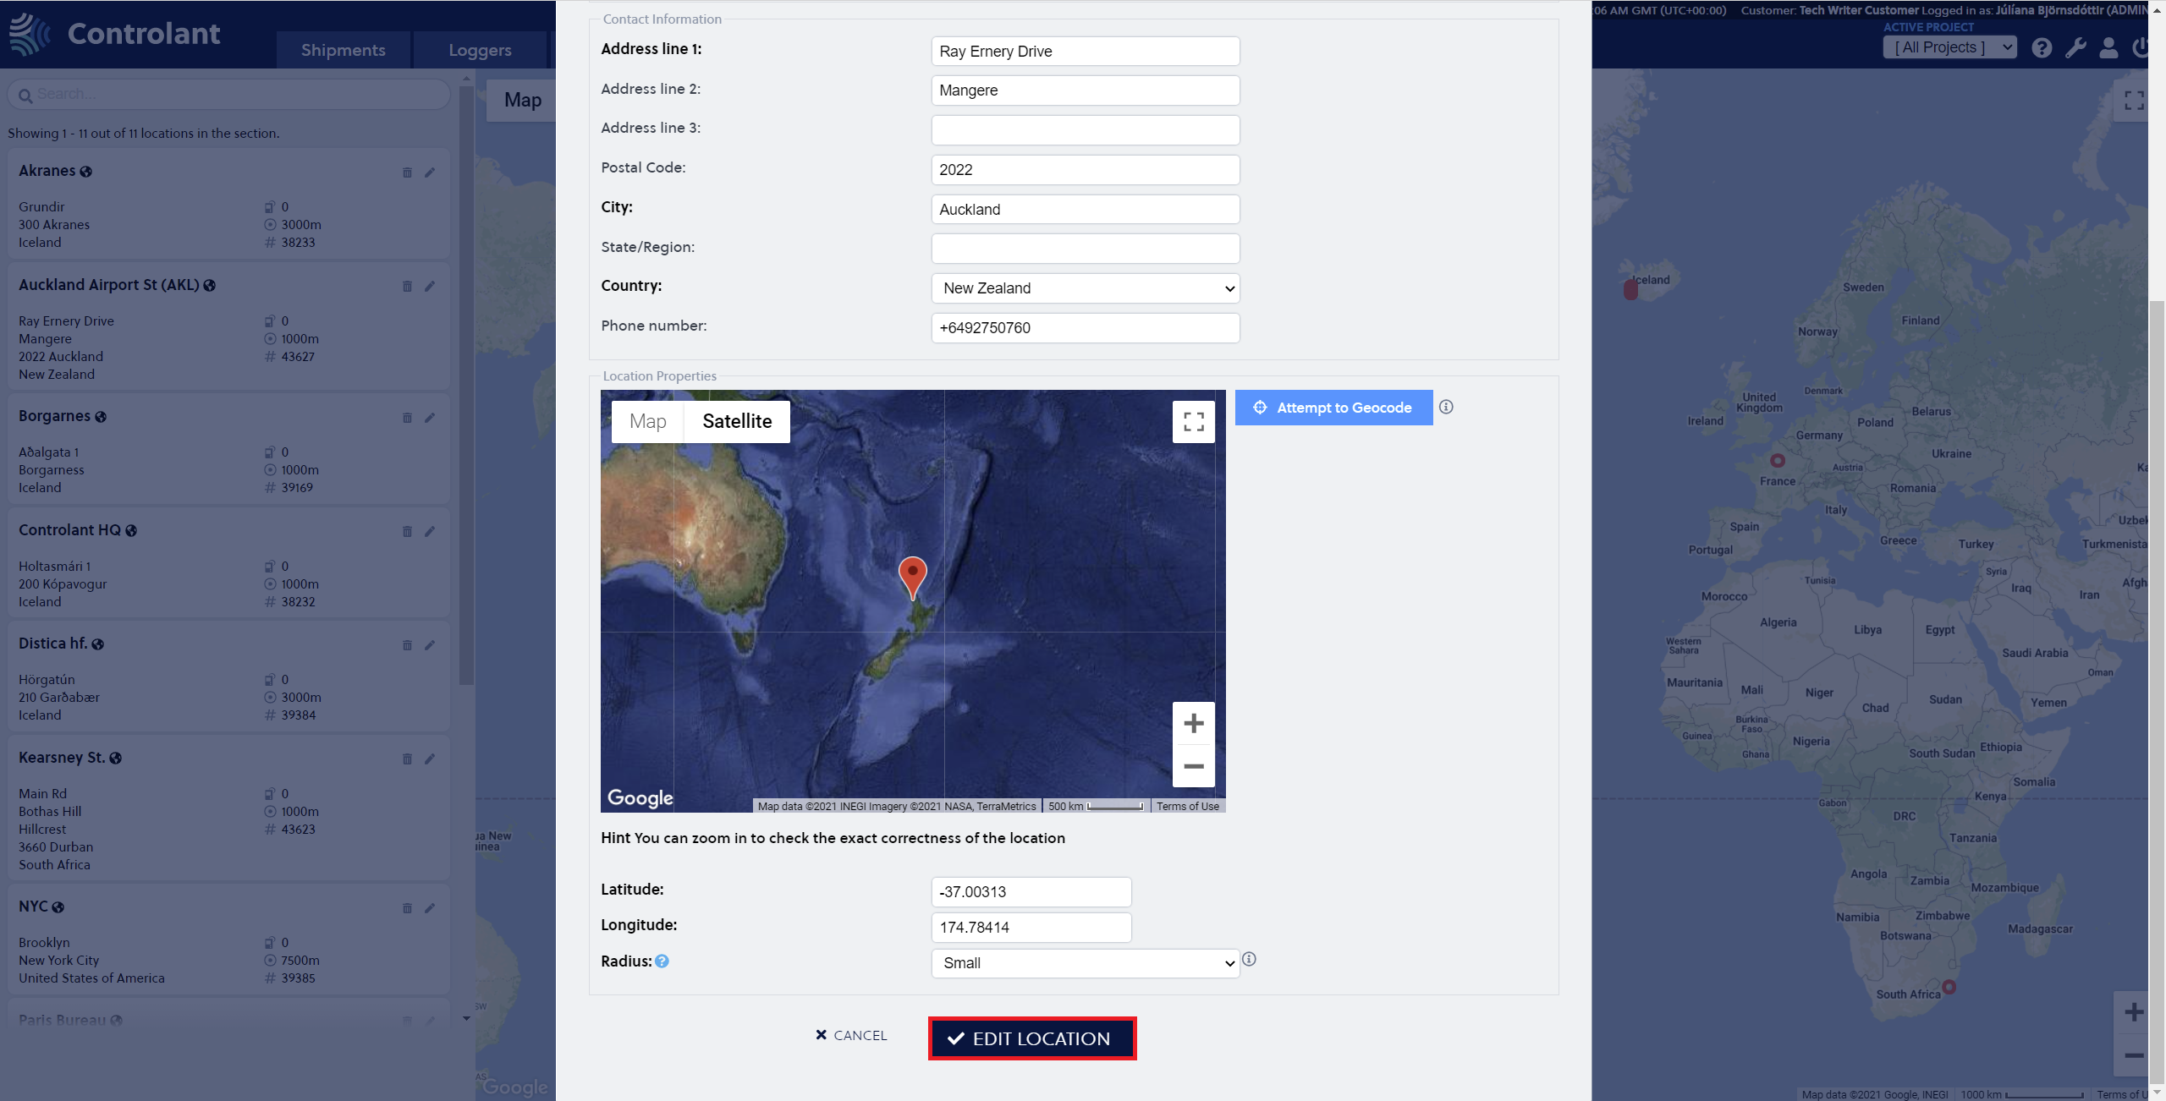Viewport: 2166px width, 1101px height.
Task: Zoom in on the background world map
Action: point(2134,1012)
